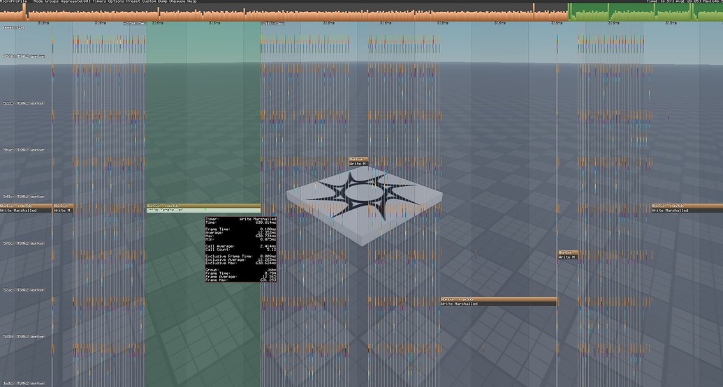Open the Options menu
723x387 pixels.
tap(116, 1)
